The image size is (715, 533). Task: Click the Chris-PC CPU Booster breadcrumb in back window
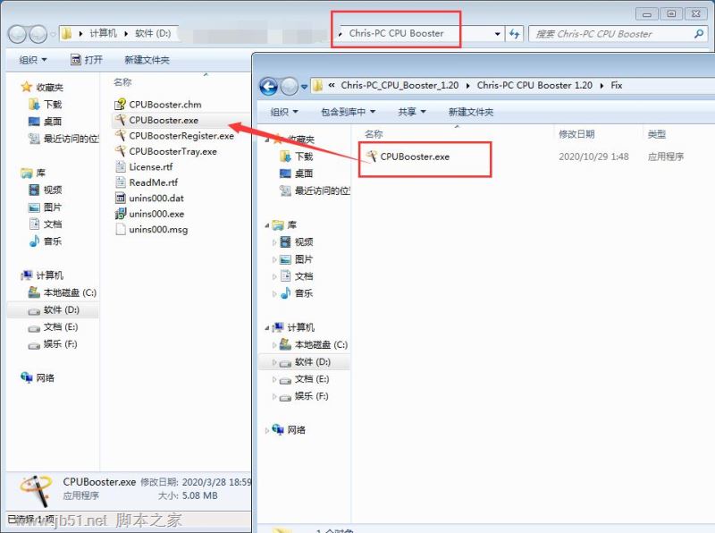pyautogui.click(x=396, y=33)
